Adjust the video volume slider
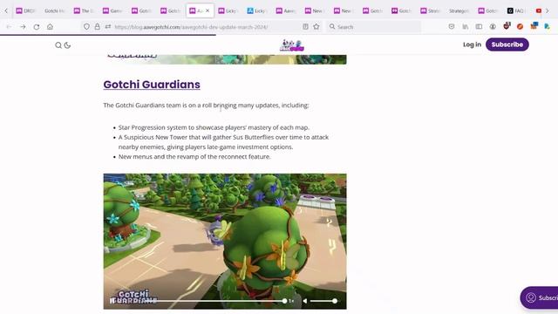 coord(323,301)
